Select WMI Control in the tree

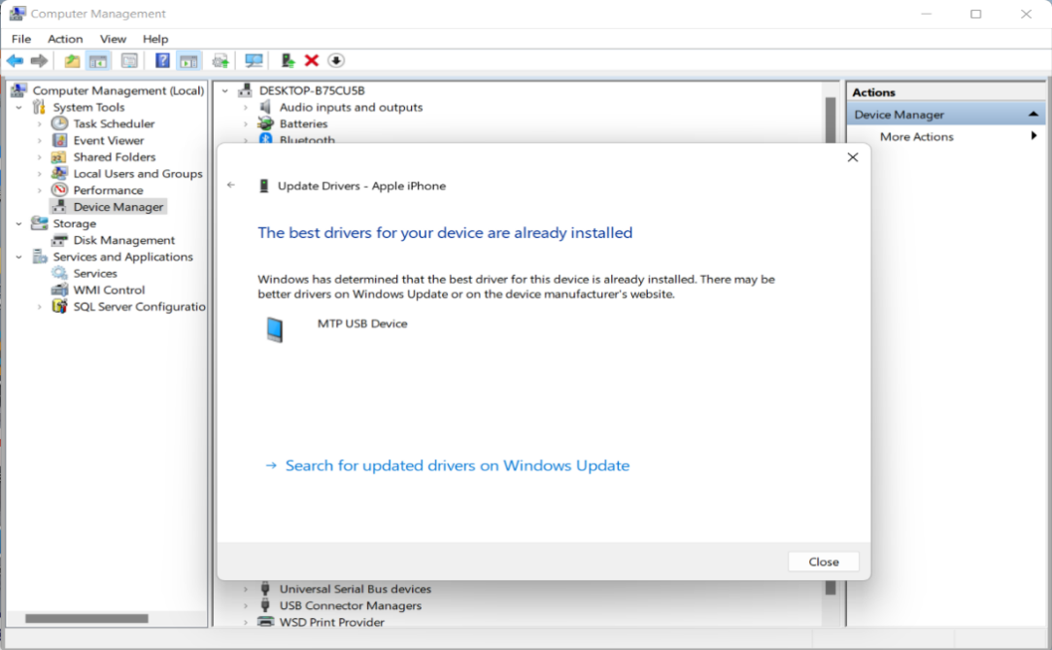pos(109,290)
